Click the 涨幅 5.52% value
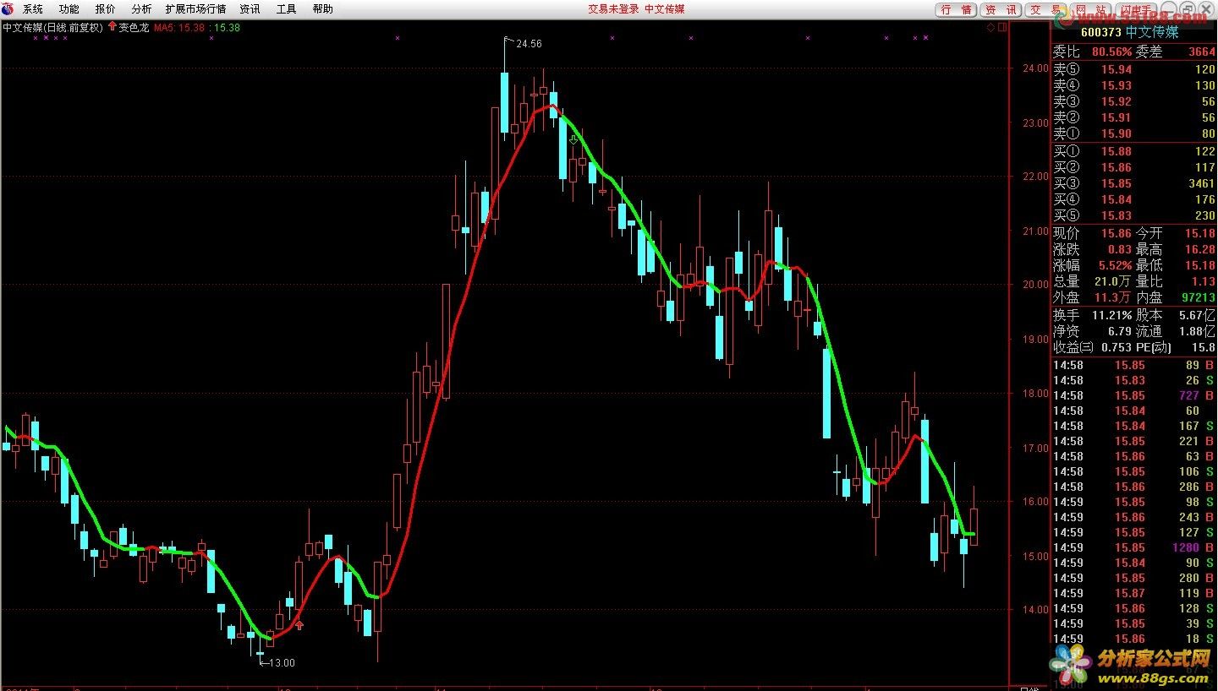The image size is (1218, 691). pos(1115,265)
